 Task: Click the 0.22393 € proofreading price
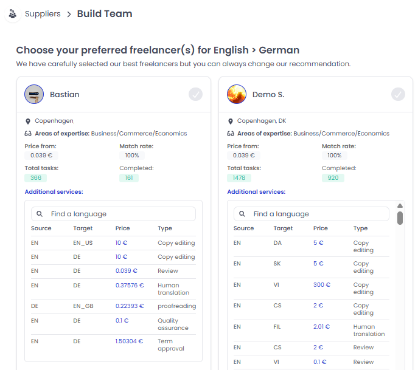(130, 306)
